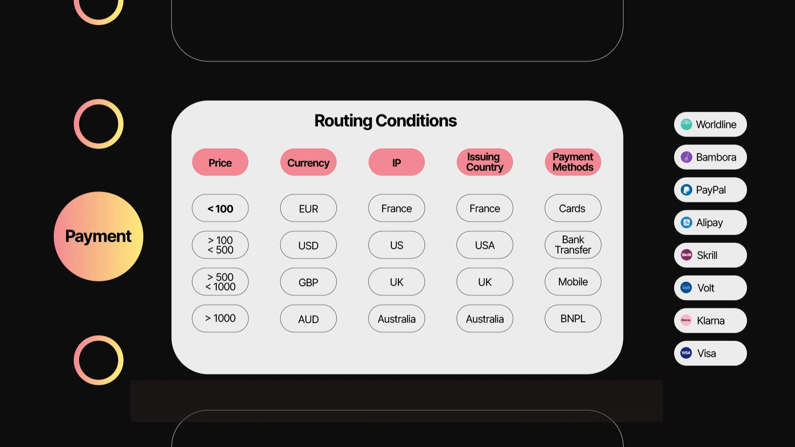Select the Visa provider icon
This screenshot has height=447, width=795.
coord(686,353)
